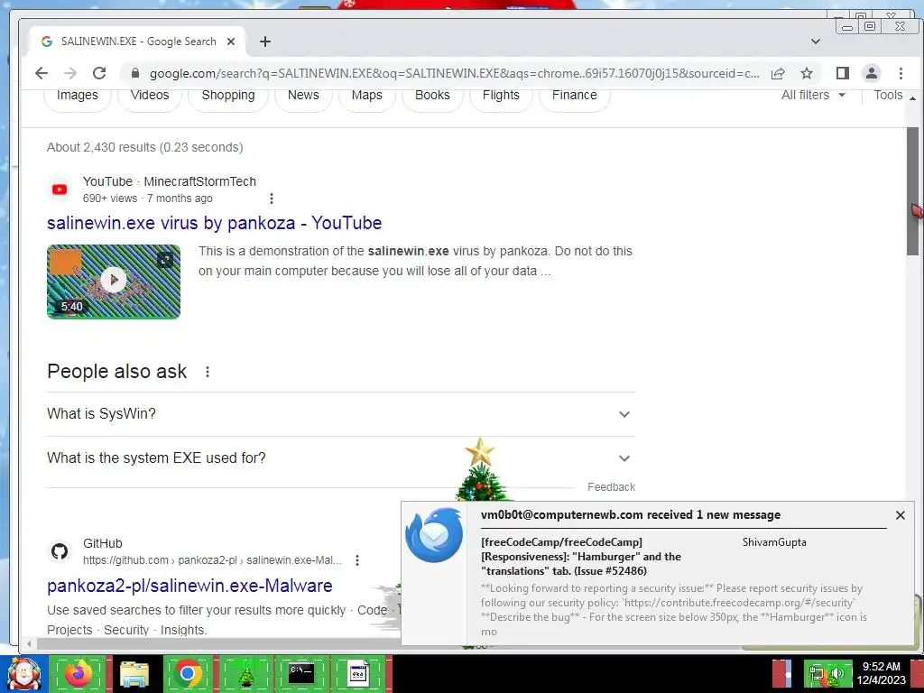Open the site info lock icon
This screenshot has height=693, width=924.
click(135, 73)
